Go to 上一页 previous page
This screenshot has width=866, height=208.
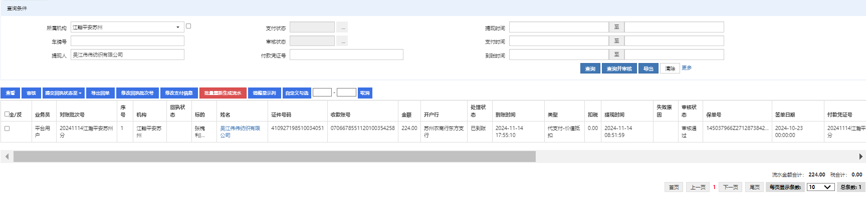pyautogui.click(x=698, y=187)
